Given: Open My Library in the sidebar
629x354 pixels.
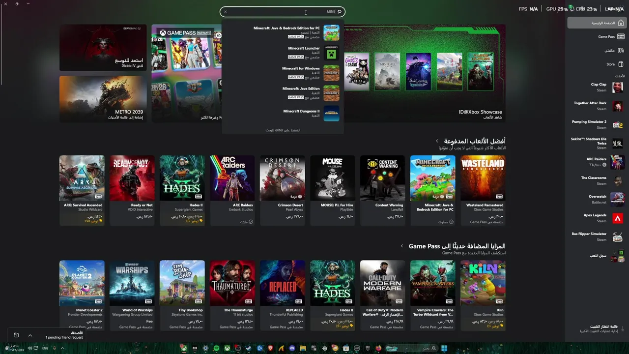Looking at the screenshot, I should pyautogui.click(x=596, y=50).
